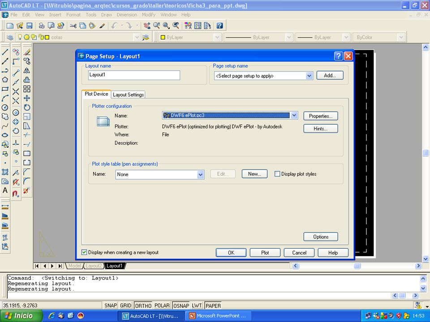Select the Mirror modify tool
The width and height of the screenshot is (430, 322).
[x=27, y=71]
